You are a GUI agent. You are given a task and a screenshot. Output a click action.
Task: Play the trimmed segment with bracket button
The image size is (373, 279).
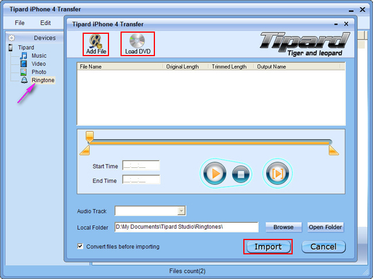(277, 174)
